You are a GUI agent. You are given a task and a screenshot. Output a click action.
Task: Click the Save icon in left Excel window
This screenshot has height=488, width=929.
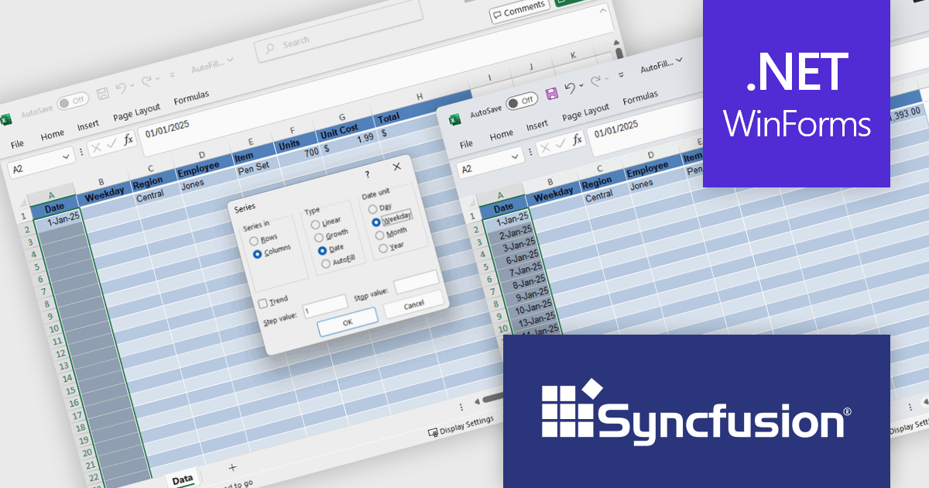click(x=102, y=95)
